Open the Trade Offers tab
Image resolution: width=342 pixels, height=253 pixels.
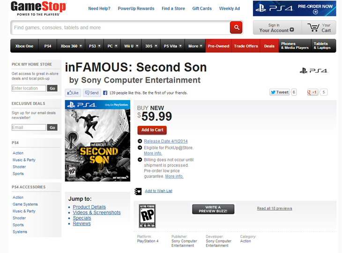pos(246,46)
